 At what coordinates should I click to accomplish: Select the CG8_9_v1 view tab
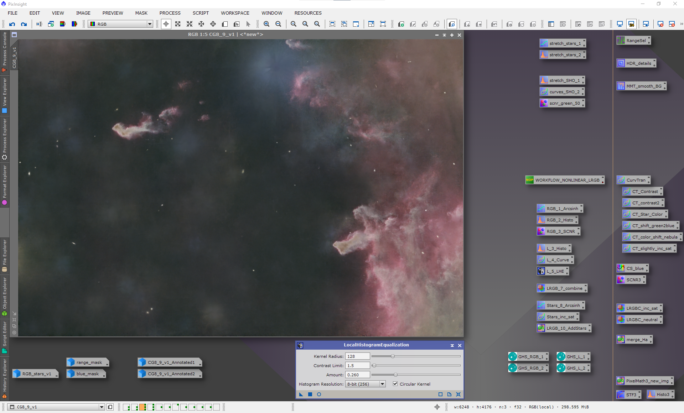click(14, 57)
